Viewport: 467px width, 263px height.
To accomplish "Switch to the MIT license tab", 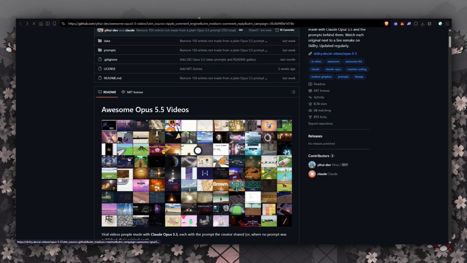I will tap(132, 92).
